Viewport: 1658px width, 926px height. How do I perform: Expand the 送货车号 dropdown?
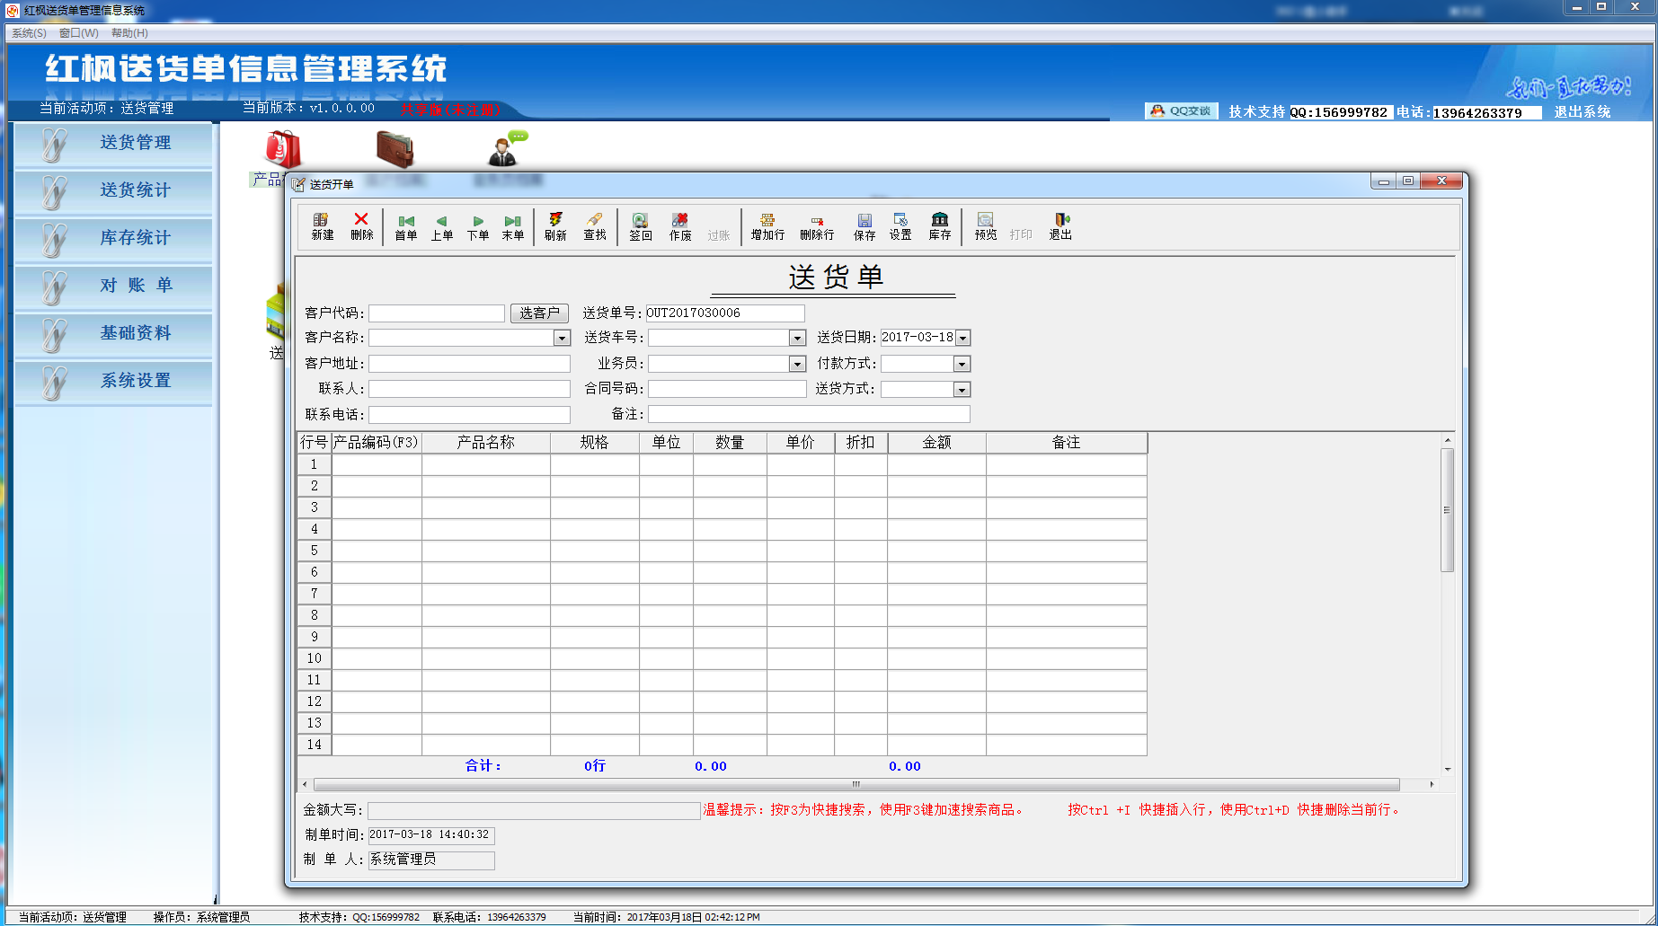point(797,338)
